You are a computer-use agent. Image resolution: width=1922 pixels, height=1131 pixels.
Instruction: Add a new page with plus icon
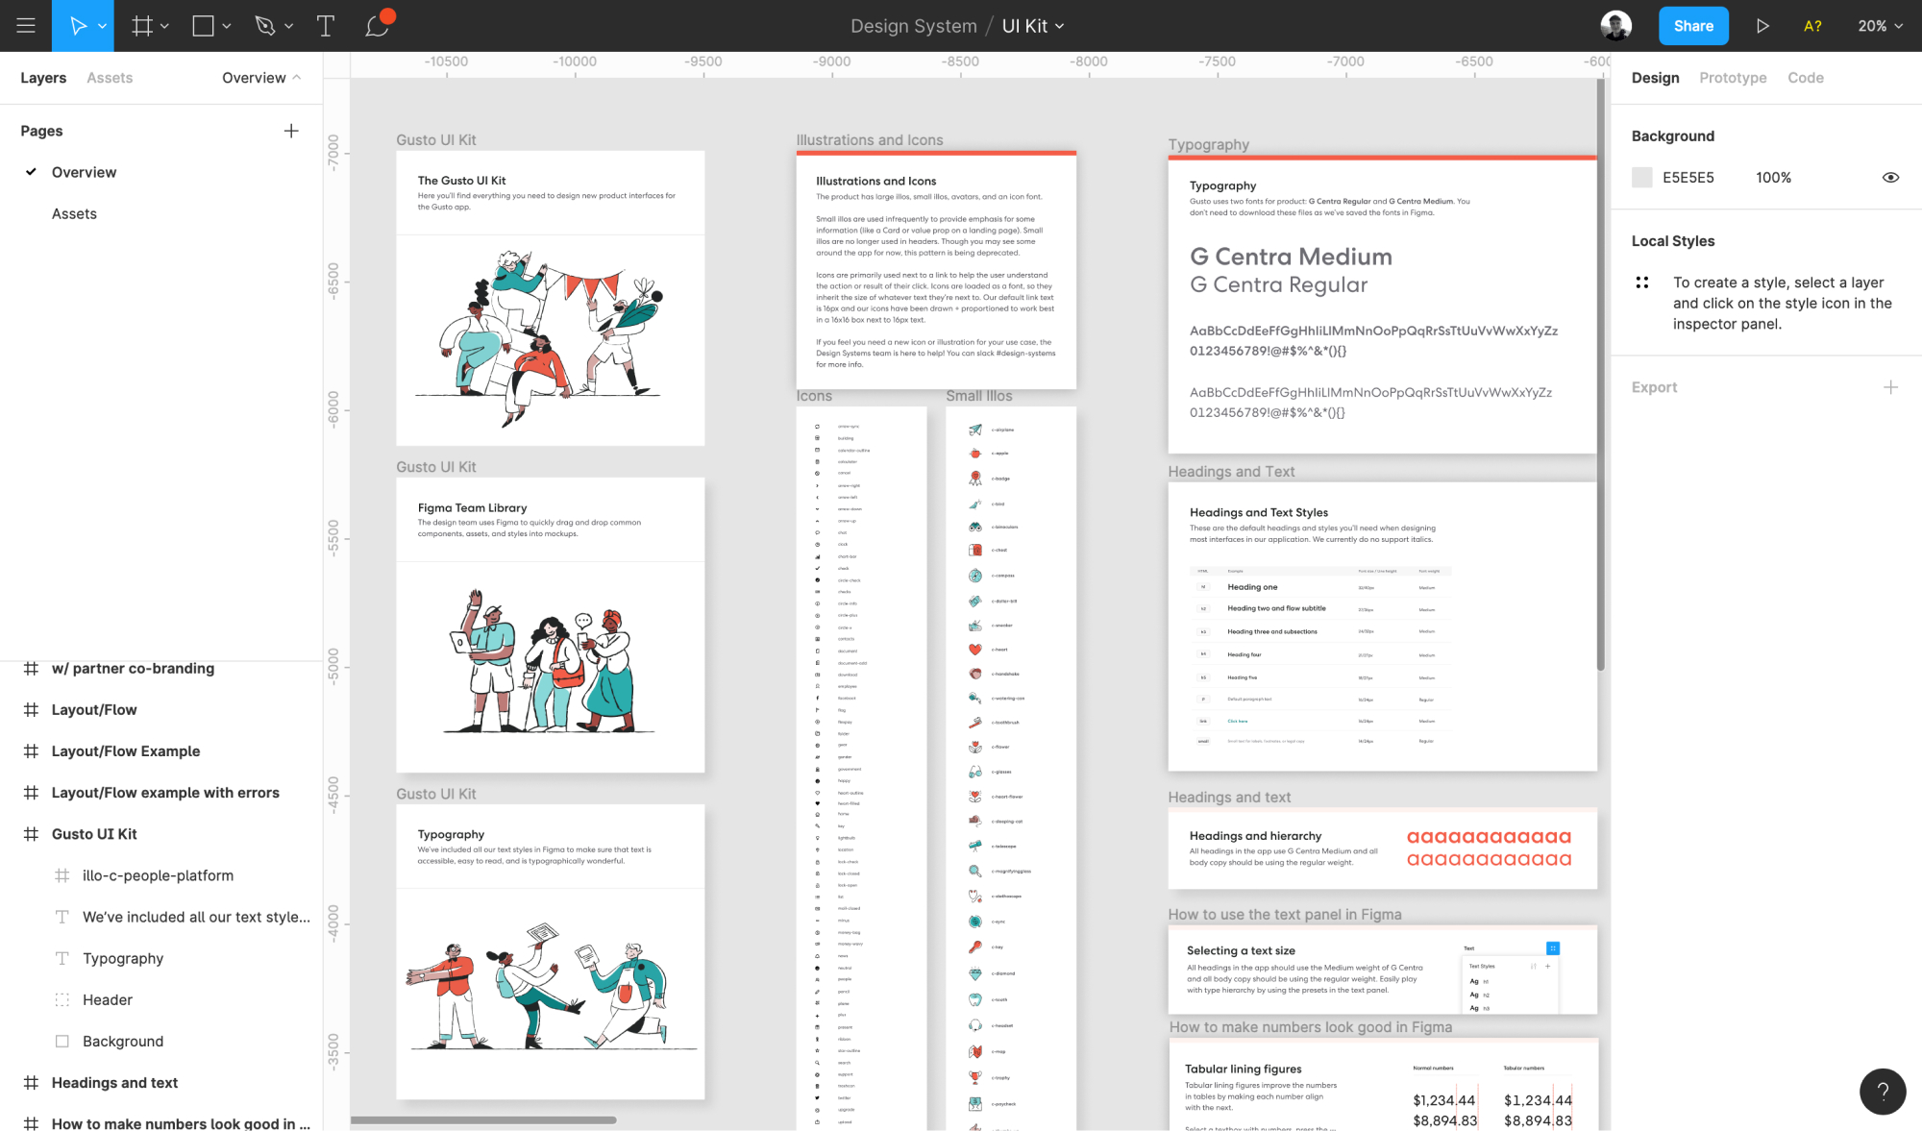pos(291,131)
